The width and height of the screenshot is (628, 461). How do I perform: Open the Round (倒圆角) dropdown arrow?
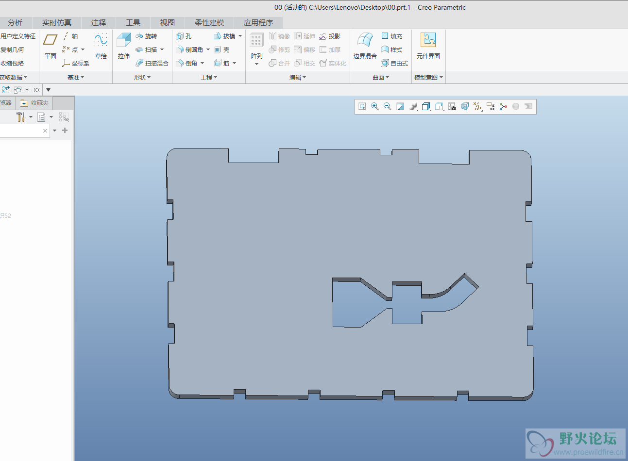coord(208,50)
